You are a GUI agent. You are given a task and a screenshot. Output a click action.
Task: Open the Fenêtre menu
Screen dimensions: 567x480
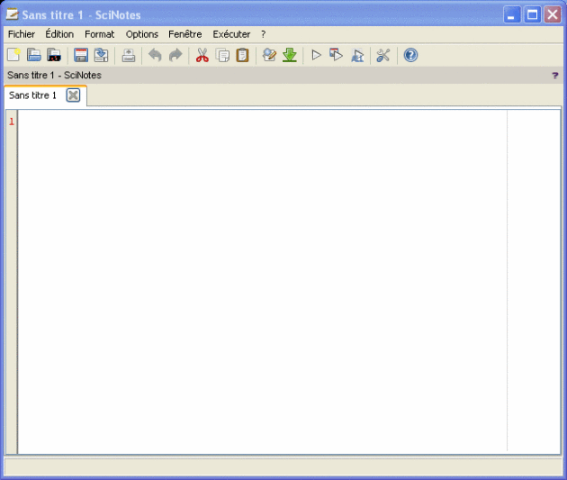click(x=185, y=34)
